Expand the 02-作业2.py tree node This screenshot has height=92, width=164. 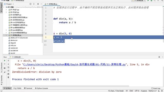pos(6,12)
